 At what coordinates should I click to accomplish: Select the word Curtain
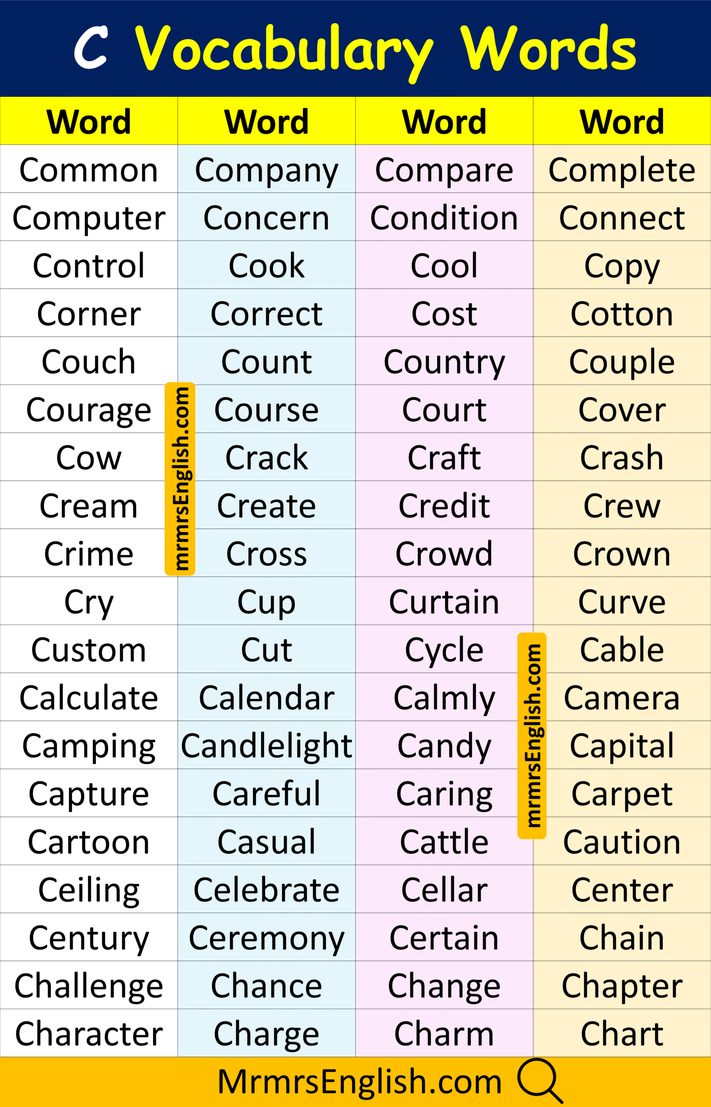pos(444,602)
